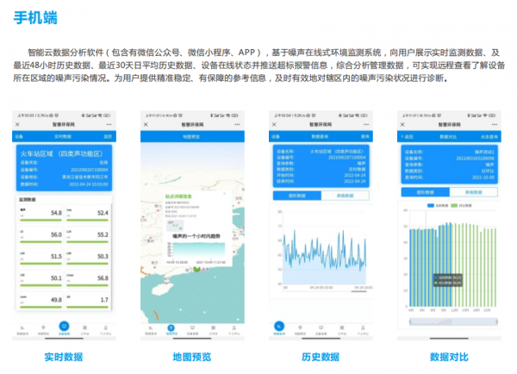Close the 数据对比 phone screen with X icon
The width and height of the screenshot is (517, 374).
pyautogui.click(x=402, y=124)
